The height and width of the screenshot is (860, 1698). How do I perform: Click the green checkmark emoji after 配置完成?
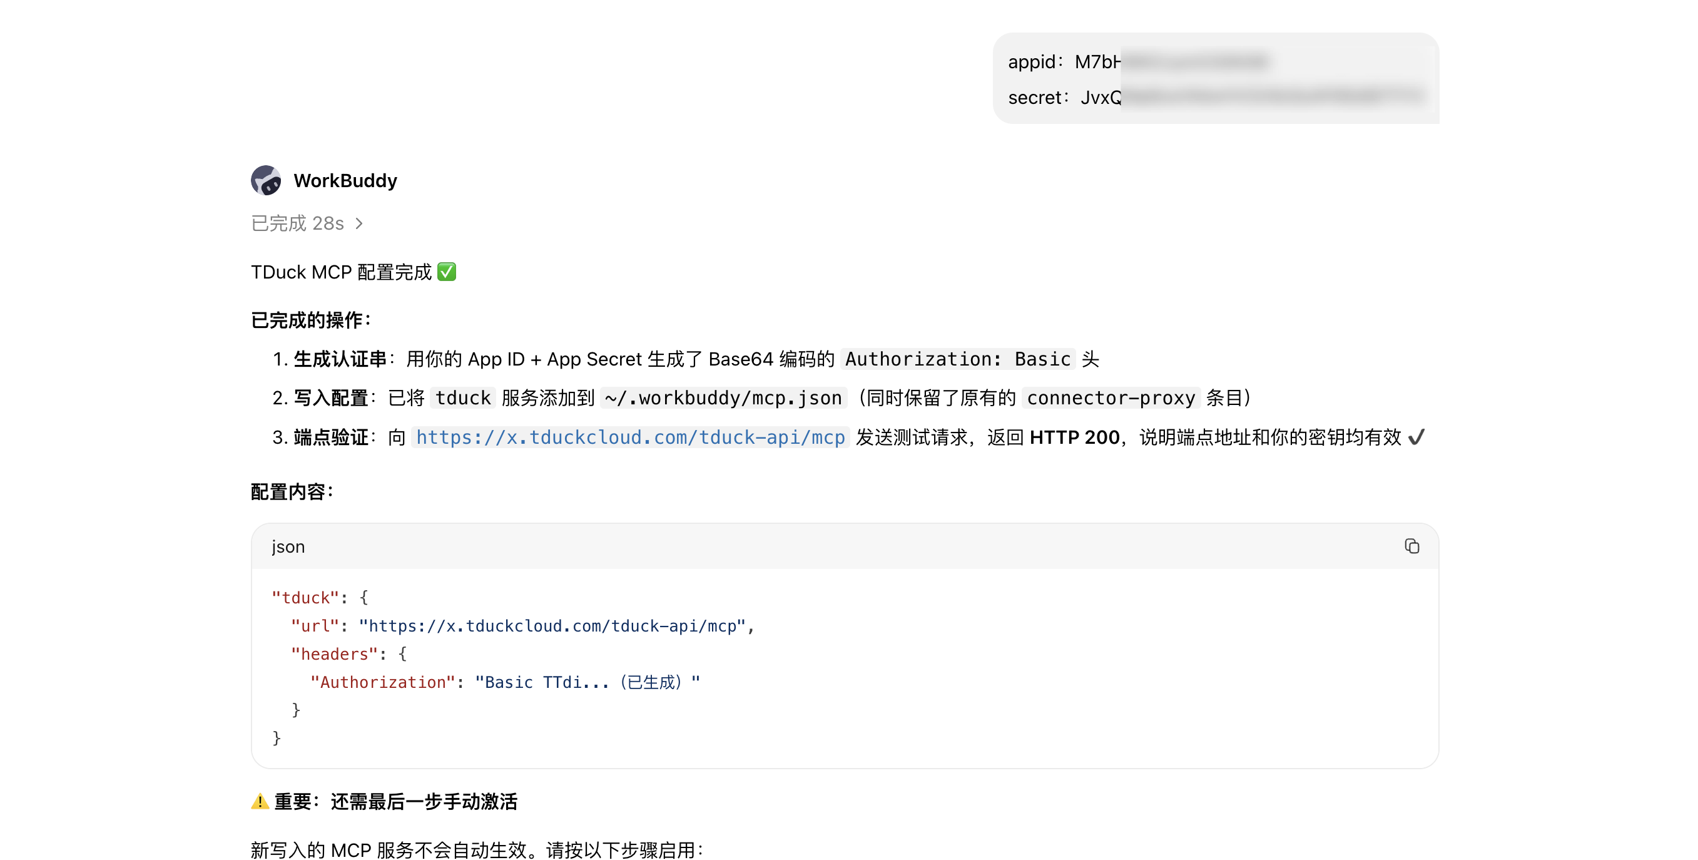pyautogui.click(x=446, y=272)
